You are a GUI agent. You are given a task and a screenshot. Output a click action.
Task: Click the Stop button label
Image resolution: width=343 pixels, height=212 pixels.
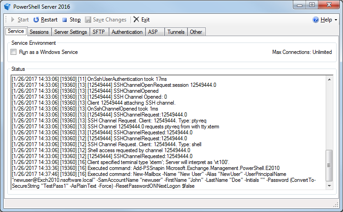[75, 20]
